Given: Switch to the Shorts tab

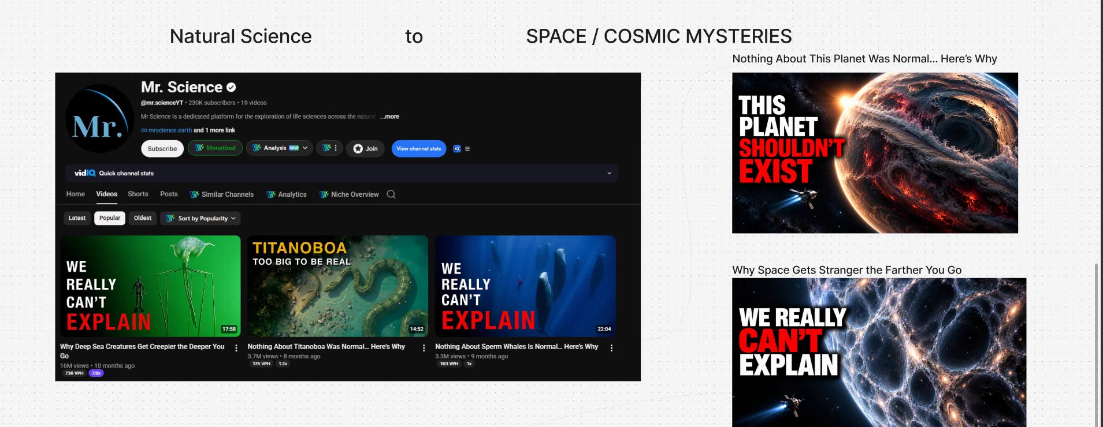Looking at the screenshot, I should pos(138,194).
